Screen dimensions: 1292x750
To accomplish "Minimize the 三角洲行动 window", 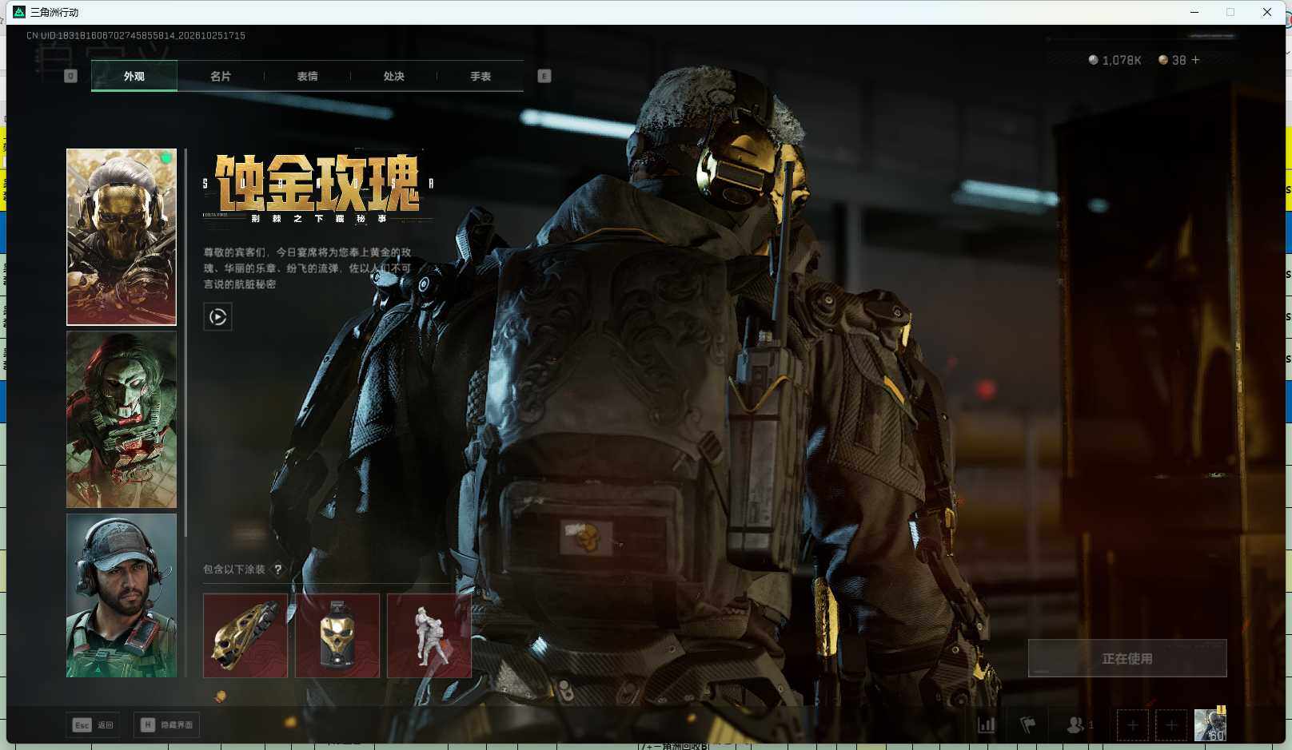I will 1194,12.
